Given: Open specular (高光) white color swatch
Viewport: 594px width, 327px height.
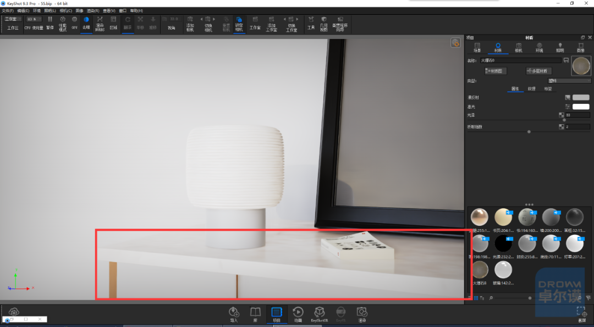Looking at the screenshot, I should pos(581,107).
